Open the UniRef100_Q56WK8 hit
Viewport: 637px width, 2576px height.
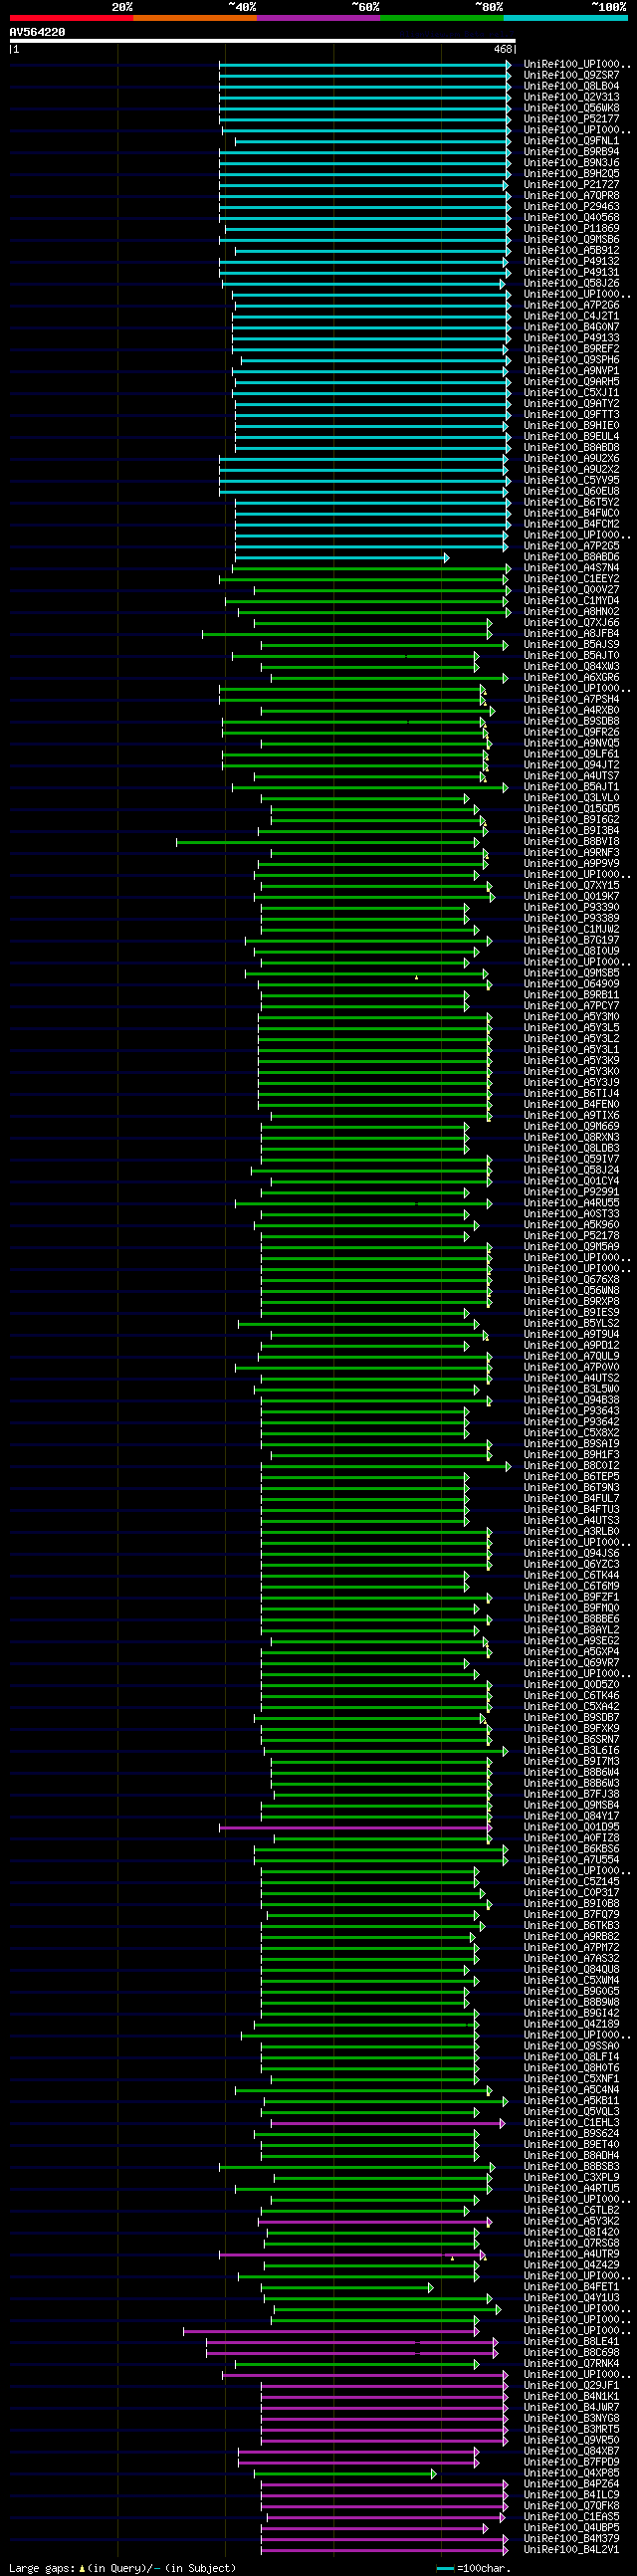(x=571, y=108)
